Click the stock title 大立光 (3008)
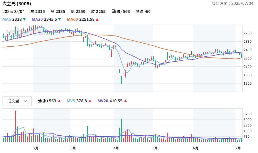258x153 pixels. pyautogui.click(x=17, y=4)
